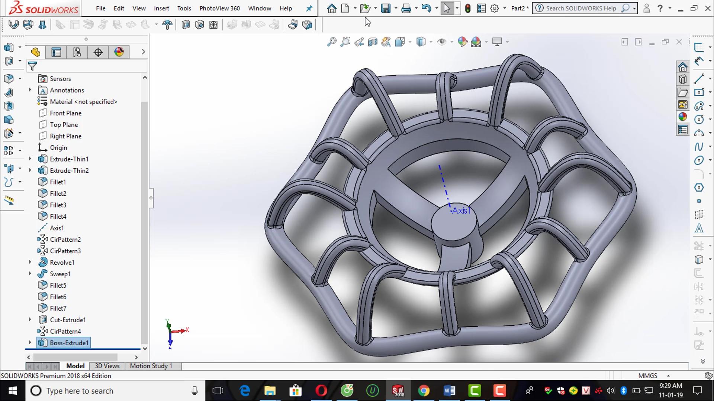Expand the Sweep1 feature node
The image size is (714, 401).
tap(30, 274)
